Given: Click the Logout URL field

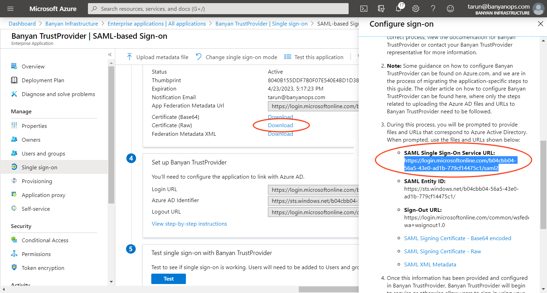Looking at the screenshot, I should pos(313,212).
